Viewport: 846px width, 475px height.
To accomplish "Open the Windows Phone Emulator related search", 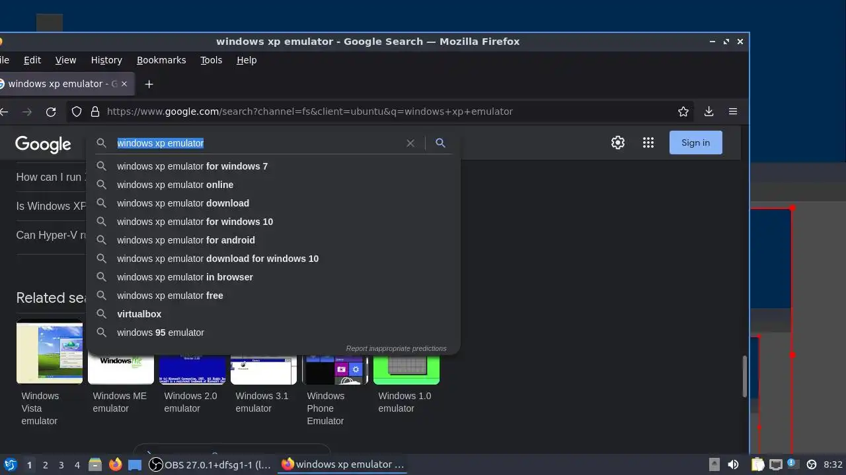I will 335,389.
